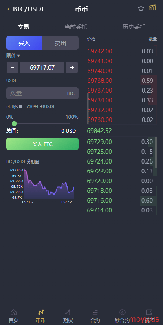Click the green percentage slider handle
The height and width of the screenshot is (325, 163).
(14, 124)
